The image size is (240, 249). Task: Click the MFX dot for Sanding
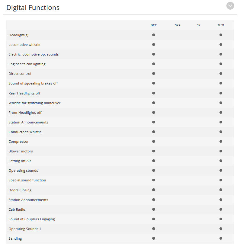point(221,238)
